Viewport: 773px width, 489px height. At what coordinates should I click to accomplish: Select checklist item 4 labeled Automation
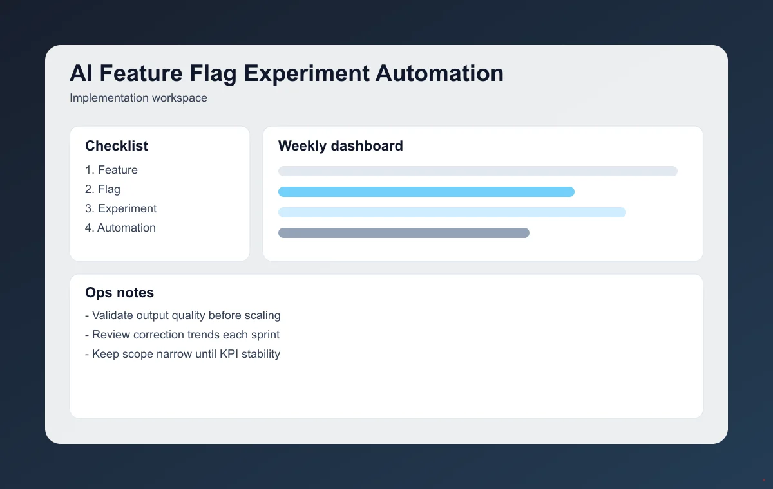point(120,228)
